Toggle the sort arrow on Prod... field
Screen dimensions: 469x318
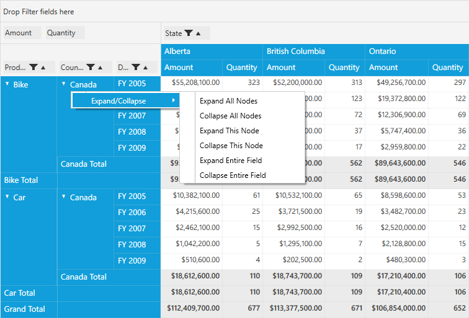(x=43, y=68)
